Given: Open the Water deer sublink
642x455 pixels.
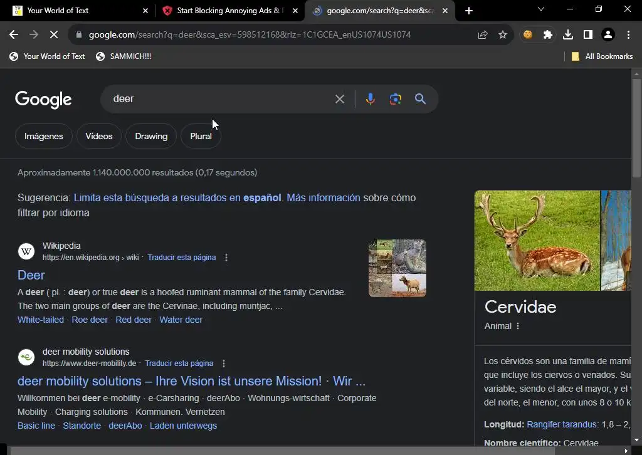Looking at the screenshot, I should tap(181, 320).
